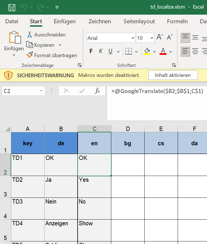Toggle underline formatting (U)
The height and width of the screenshot is (244, 207).
(110, 51)
